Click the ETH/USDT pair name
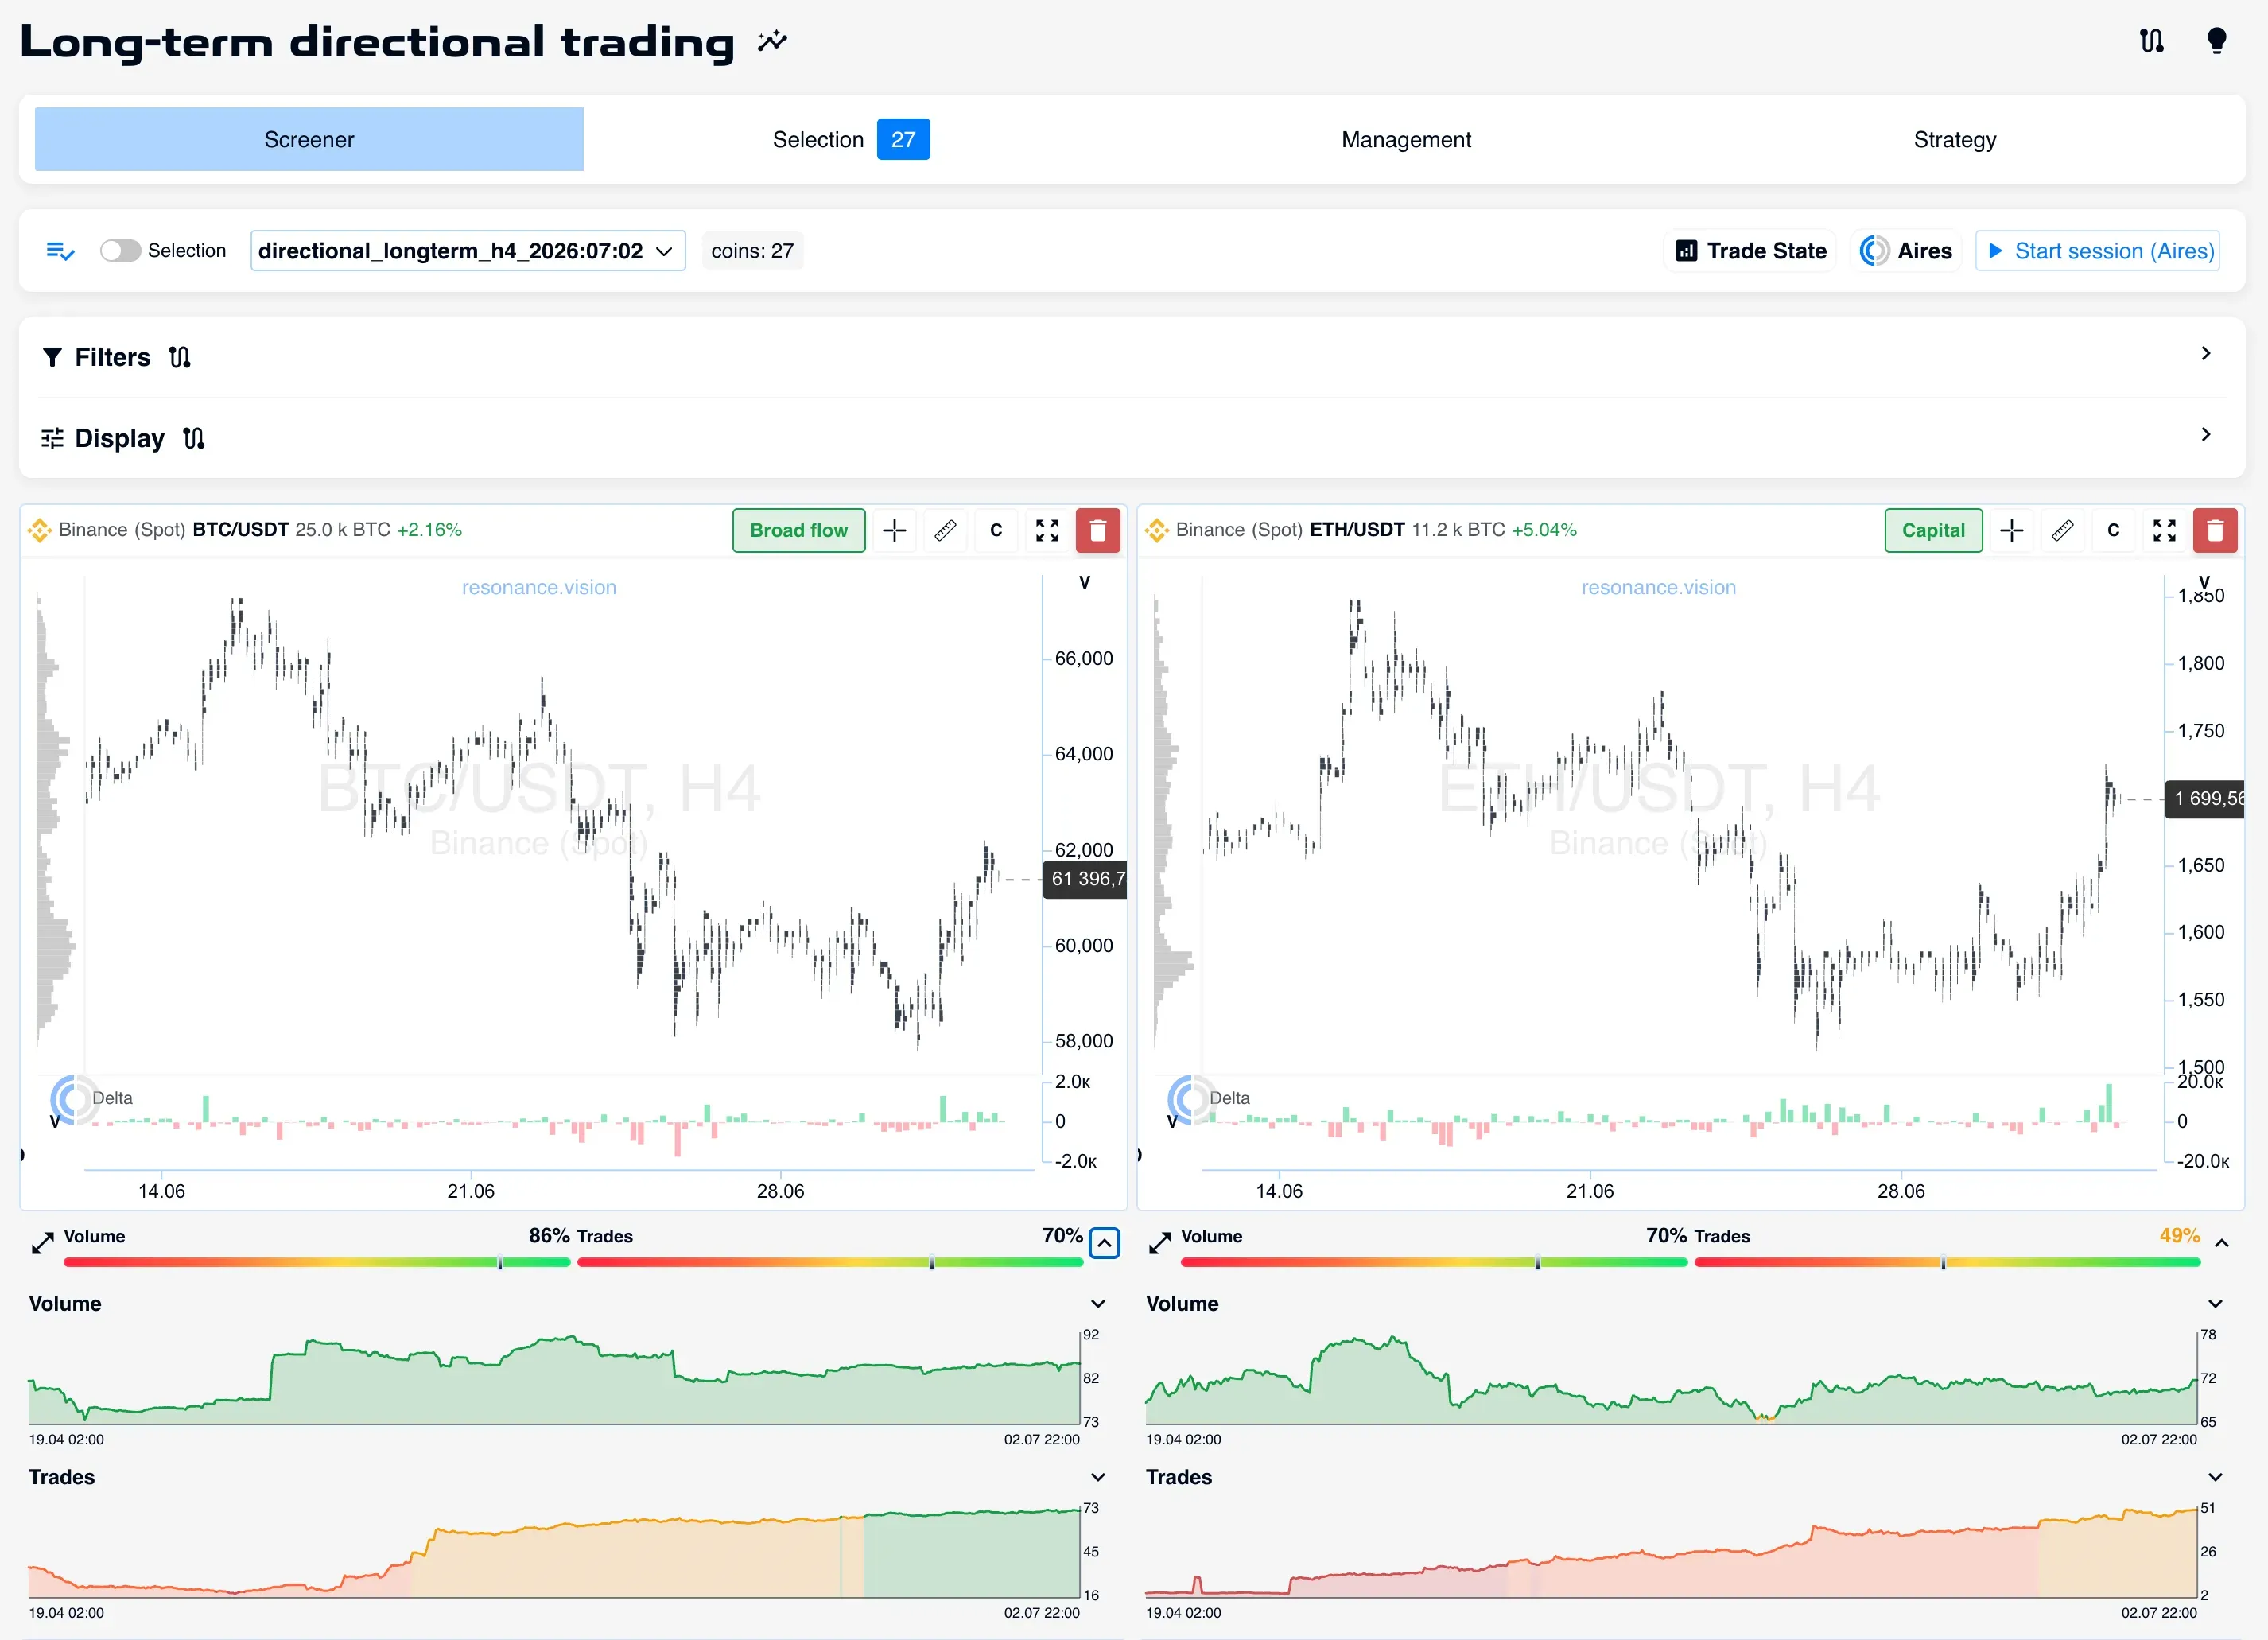This screenshot has height=1640, width=2268. point(1357,530)
